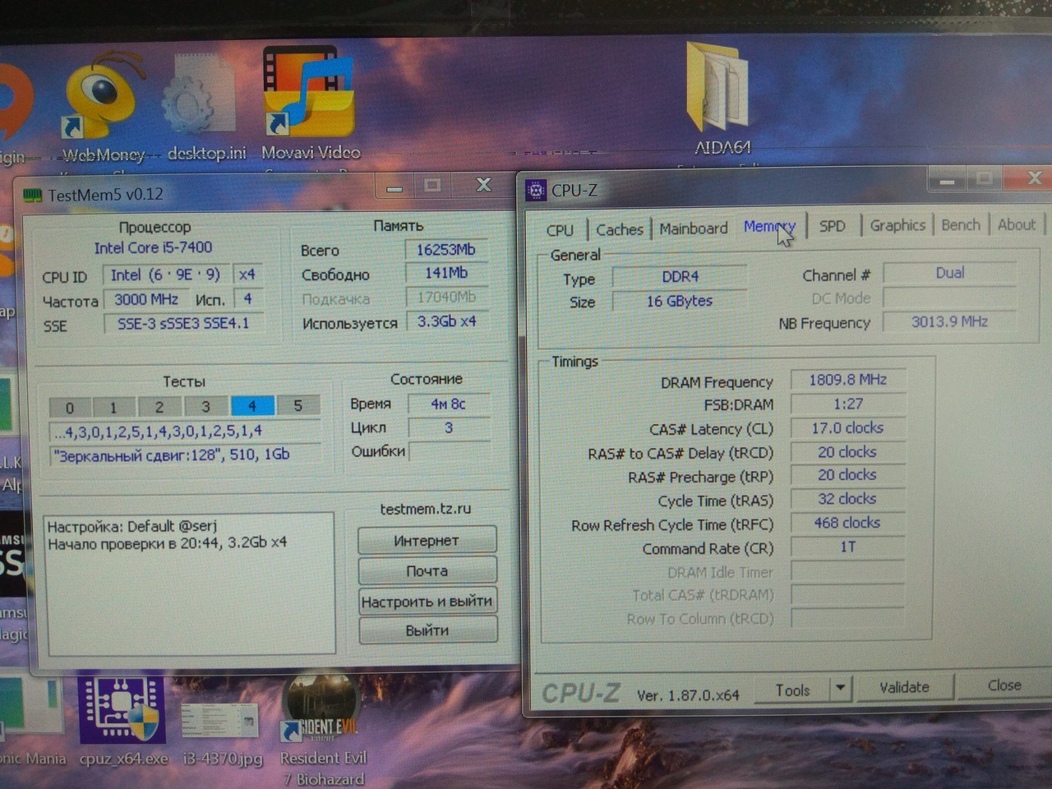Click the tRAS 32 clocks value
Image resolution: width=1052 pixels, height=789 pixels.
coord(847,499)
